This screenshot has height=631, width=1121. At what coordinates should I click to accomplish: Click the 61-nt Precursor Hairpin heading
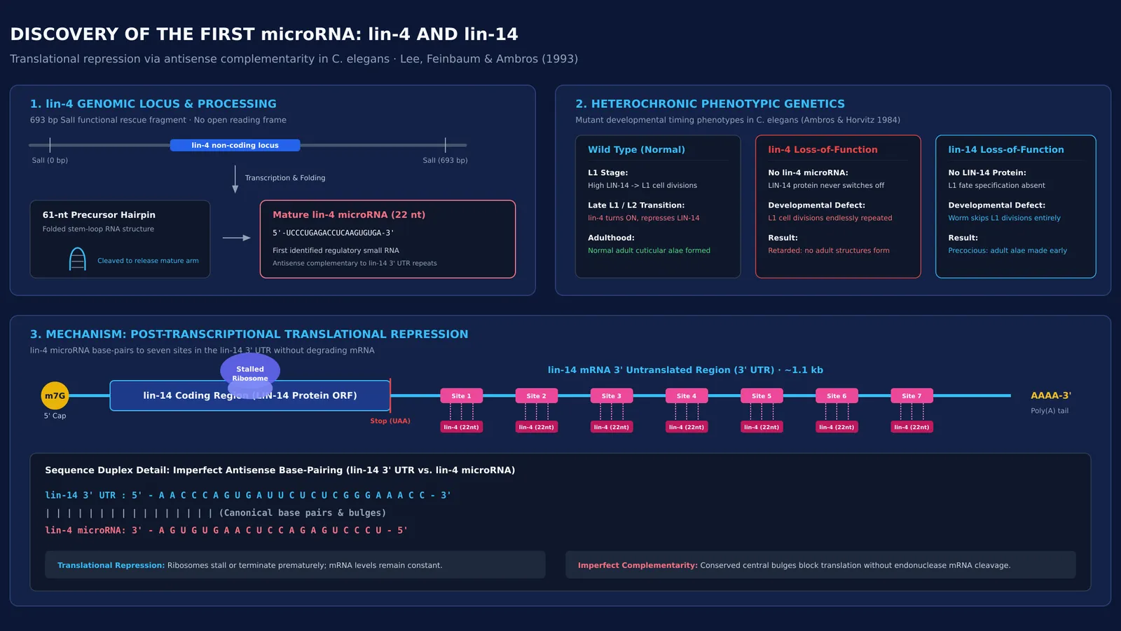[x=99, y=215]
